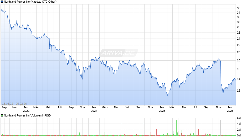Click the year label 2024 on time axis
The width and height of the screenshot is (247, 138).
94,111
